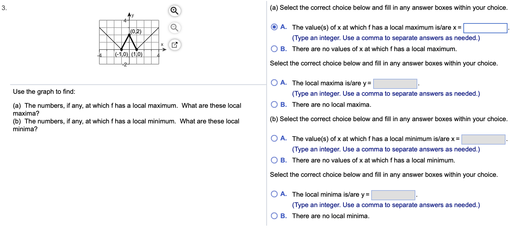Select choice A for the local minima y-value
515x239 pixels.
coord(274,194)
